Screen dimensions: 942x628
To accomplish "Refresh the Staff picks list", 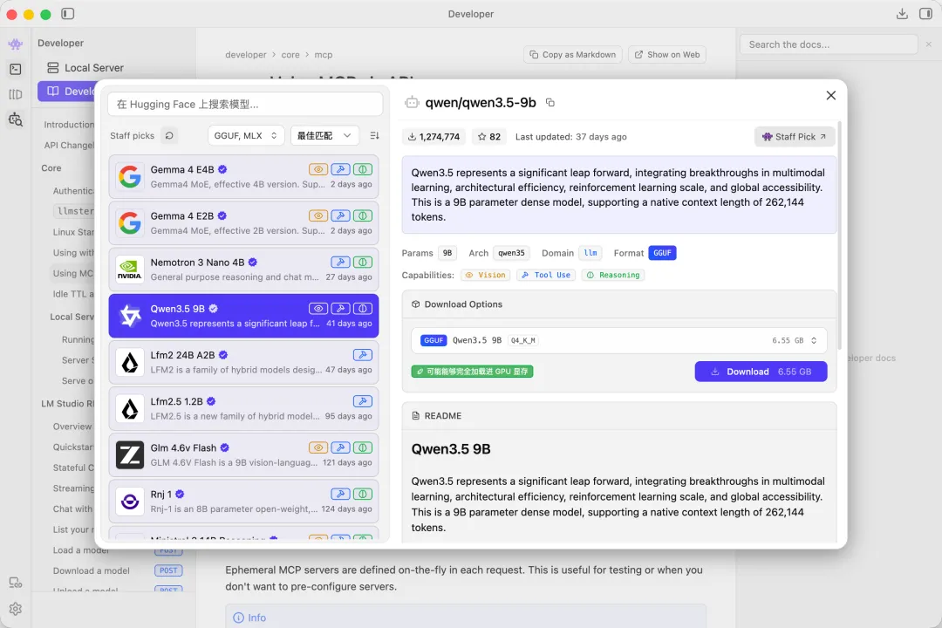I will point(169,136).
